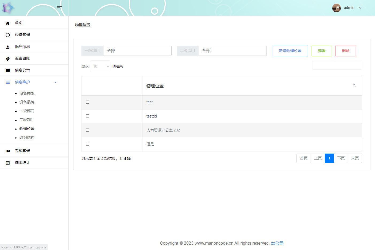Click the admin avatar picture

pos(337,8)
